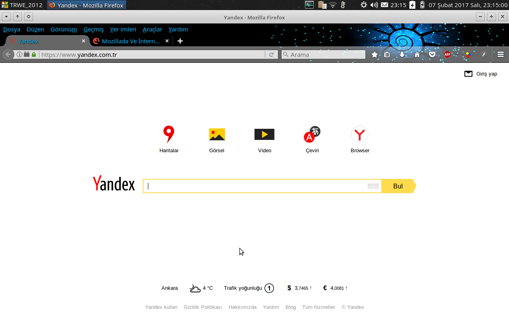
Task: Switch to the Yandex tab
Action: 47,41
